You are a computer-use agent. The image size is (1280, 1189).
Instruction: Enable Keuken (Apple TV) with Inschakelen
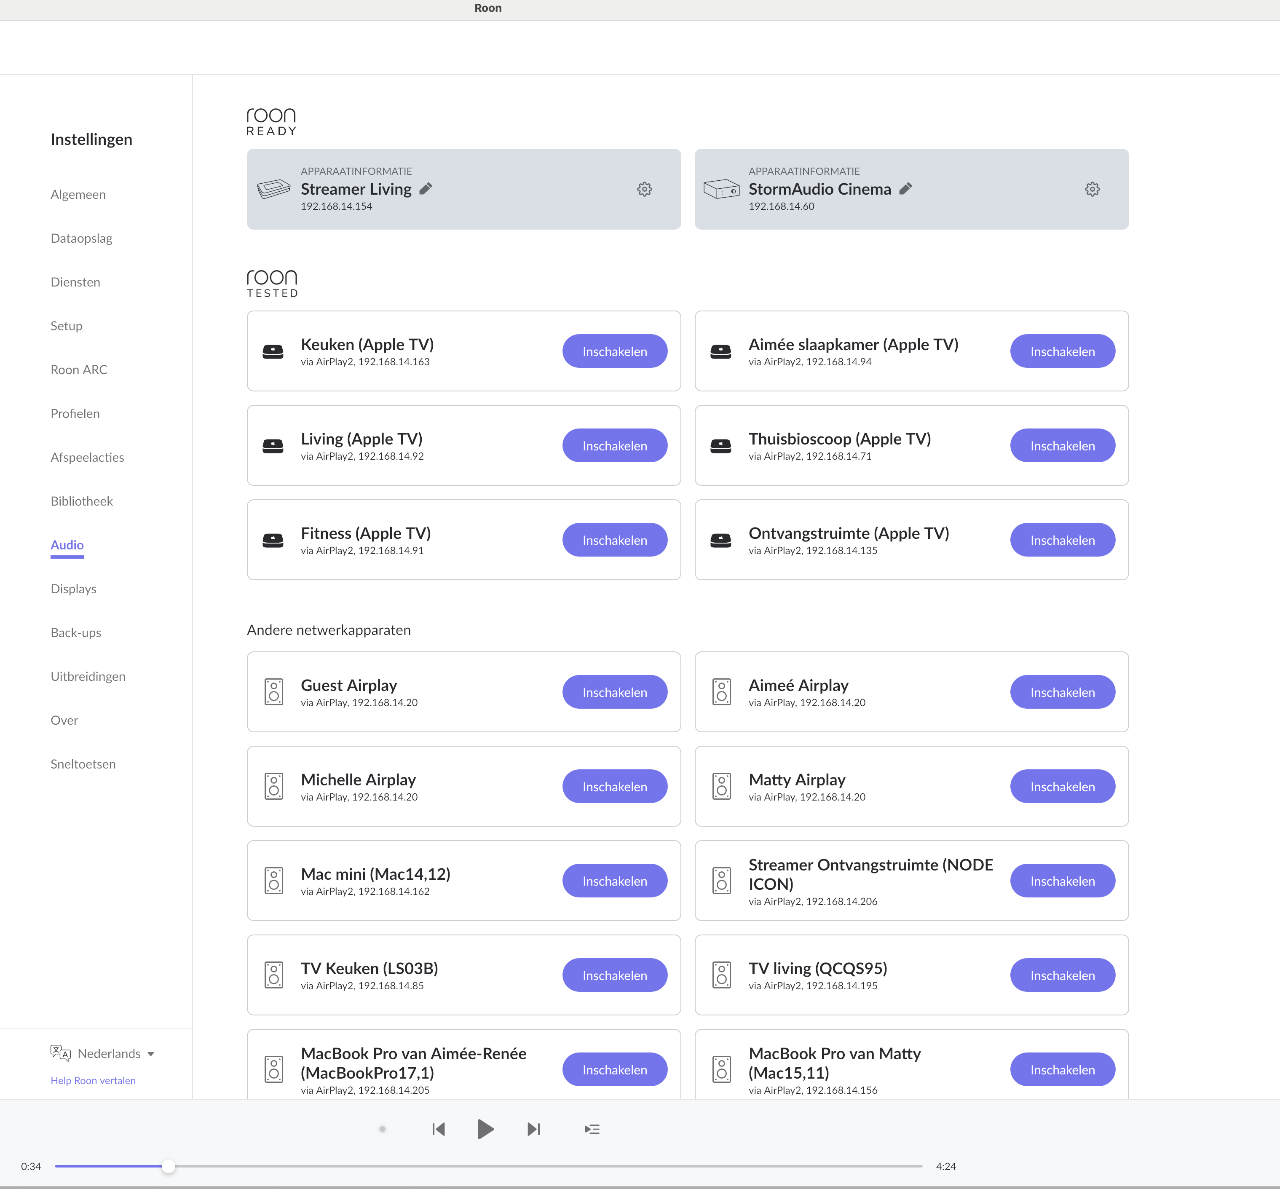(615, 351)
